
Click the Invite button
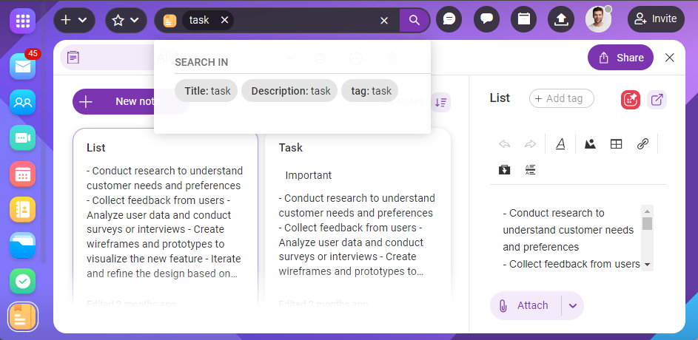(x=656, y=19)
